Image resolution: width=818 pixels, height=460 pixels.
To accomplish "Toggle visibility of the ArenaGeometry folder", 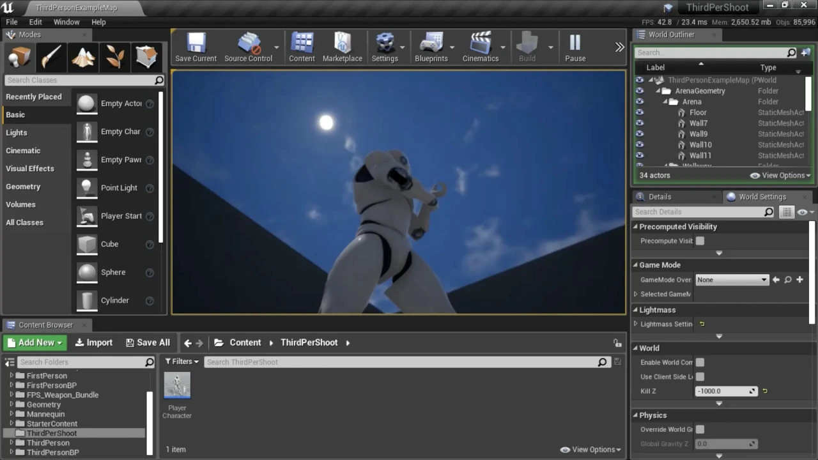I will pos(640,91).
